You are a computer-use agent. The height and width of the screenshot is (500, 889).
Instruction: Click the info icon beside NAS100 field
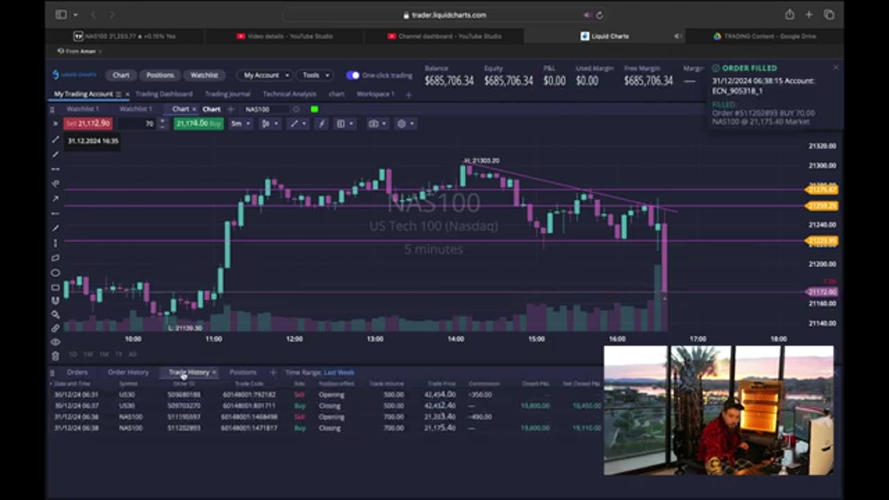[x=297, y=109]
